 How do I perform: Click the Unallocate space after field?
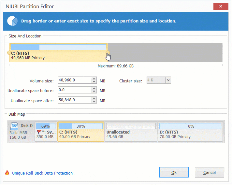(x=74, y=100)
